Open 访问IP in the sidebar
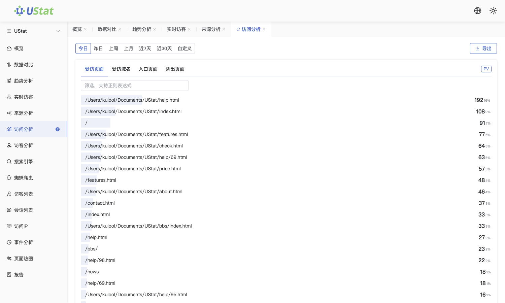This screenshot has width=505, height=303. (x=34, y=226)
